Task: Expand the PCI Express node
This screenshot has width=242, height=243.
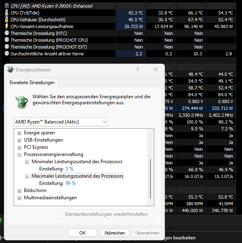Action: [x=19, y=148]
